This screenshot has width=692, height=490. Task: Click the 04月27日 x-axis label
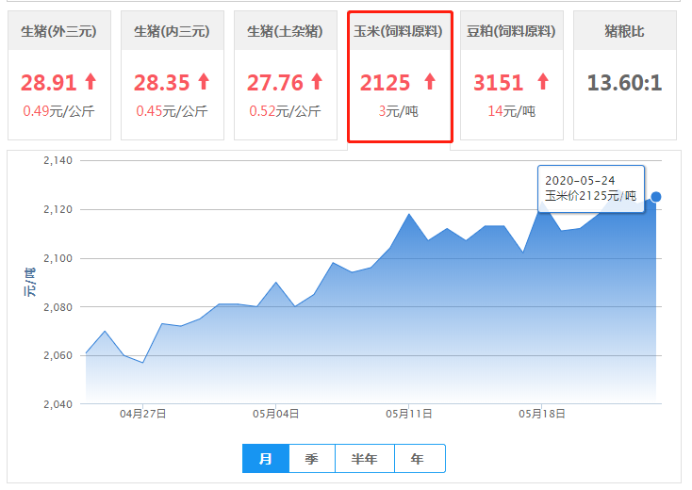[143, 414]
